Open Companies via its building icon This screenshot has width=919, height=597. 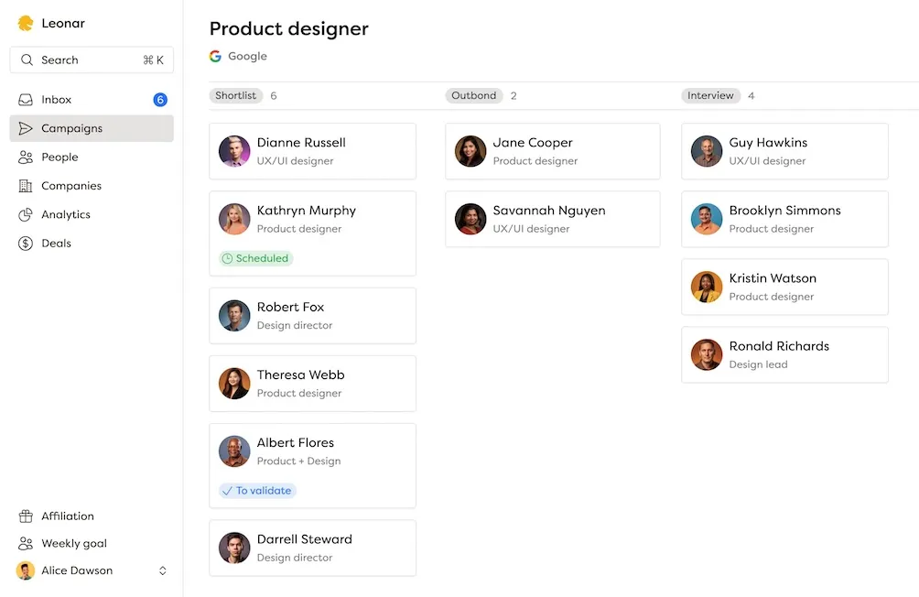(x=26, y=185)
